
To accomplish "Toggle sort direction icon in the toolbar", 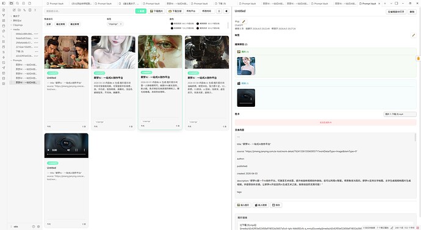I will click(219, 11).
